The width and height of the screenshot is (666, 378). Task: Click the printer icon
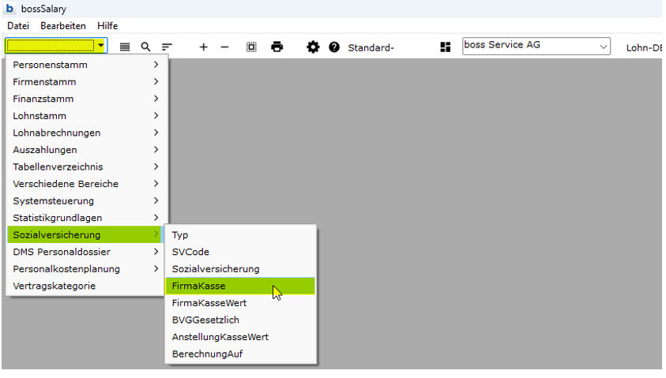[x=277, y=47]
